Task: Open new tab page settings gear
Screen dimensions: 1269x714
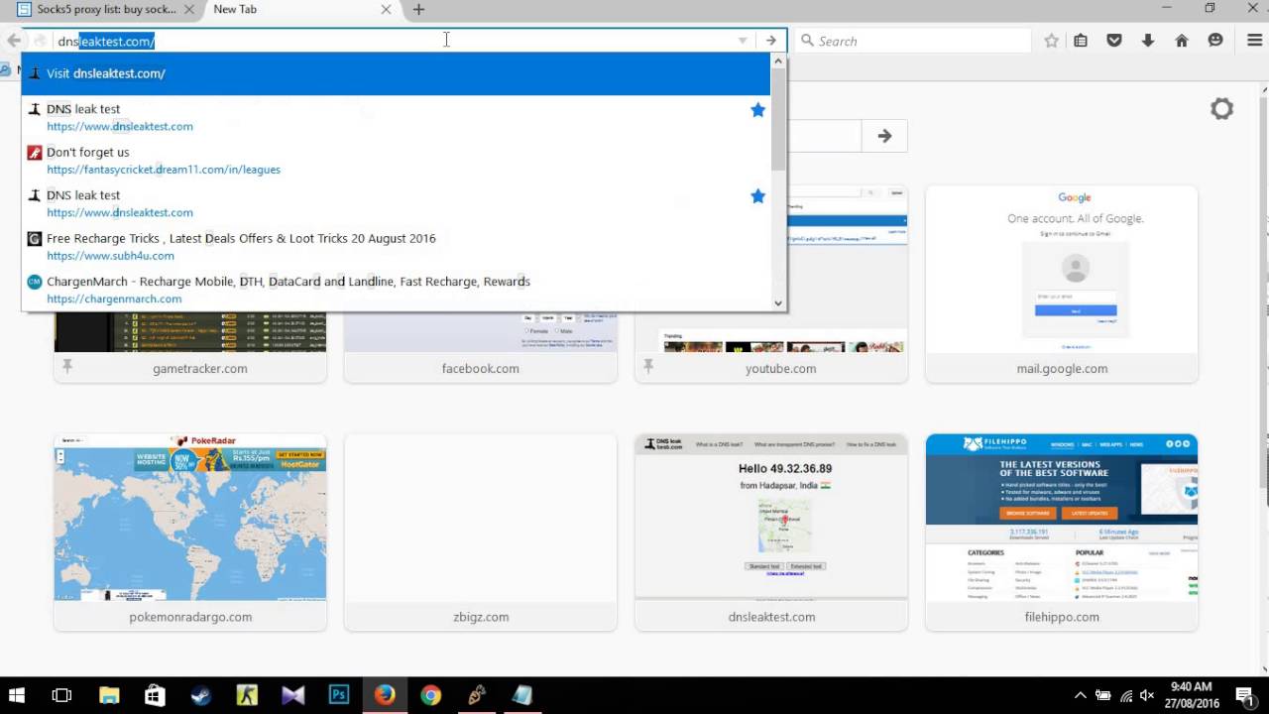Action: (x=1221, y=109)
